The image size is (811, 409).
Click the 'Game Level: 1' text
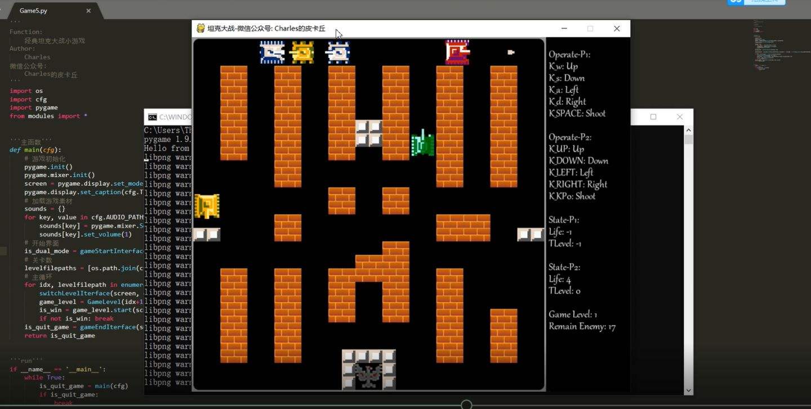click(573, 314)
